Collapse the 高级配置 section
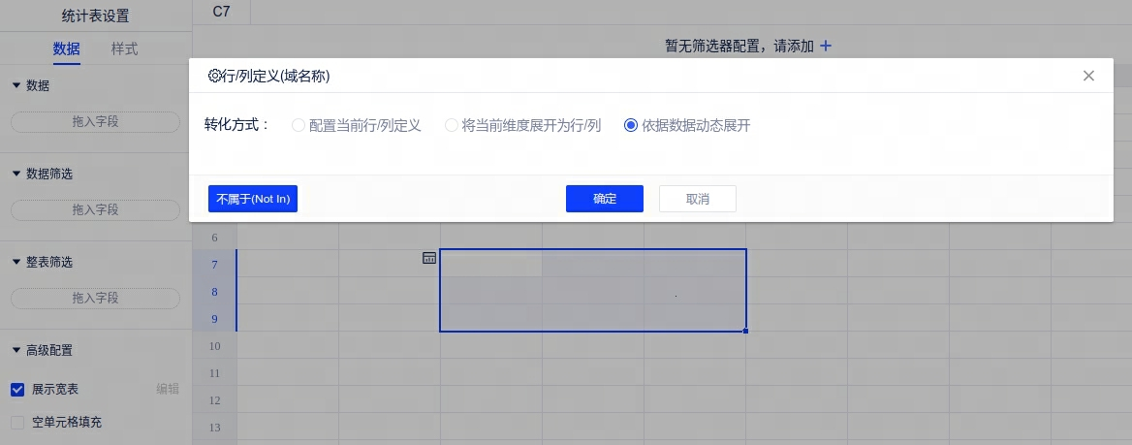 tap(16, 350)
